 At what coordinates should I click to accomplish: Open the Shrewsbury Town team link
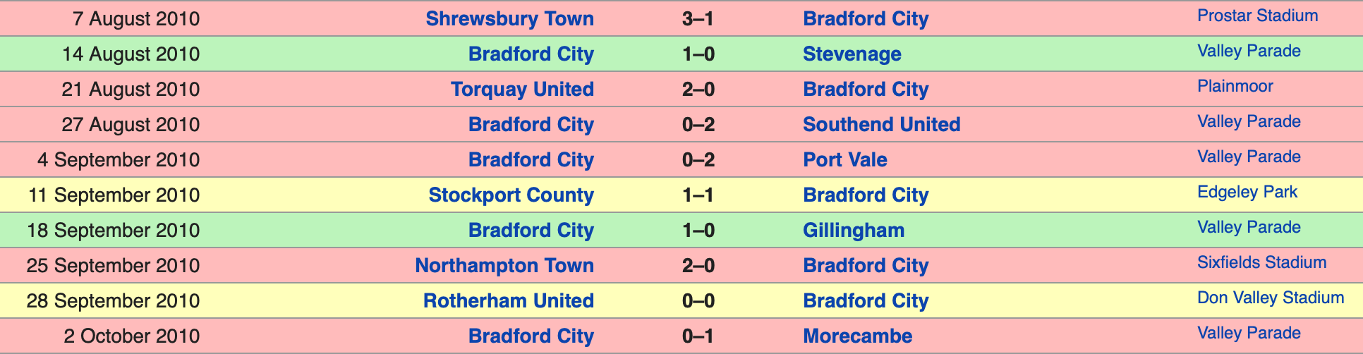tap(509, 19)
